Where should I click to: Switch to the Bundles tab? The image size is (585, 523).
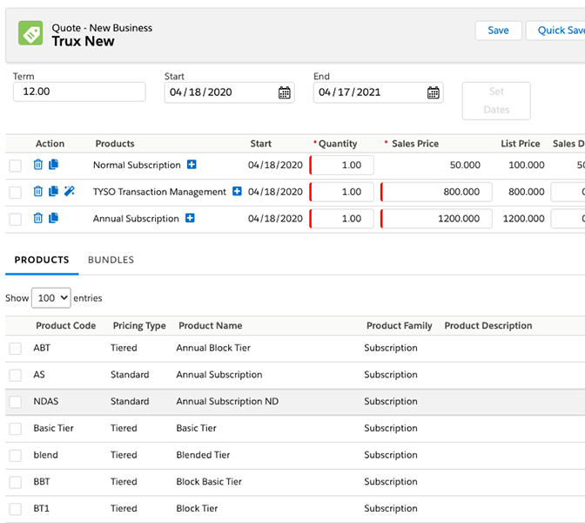click(111, 260)
